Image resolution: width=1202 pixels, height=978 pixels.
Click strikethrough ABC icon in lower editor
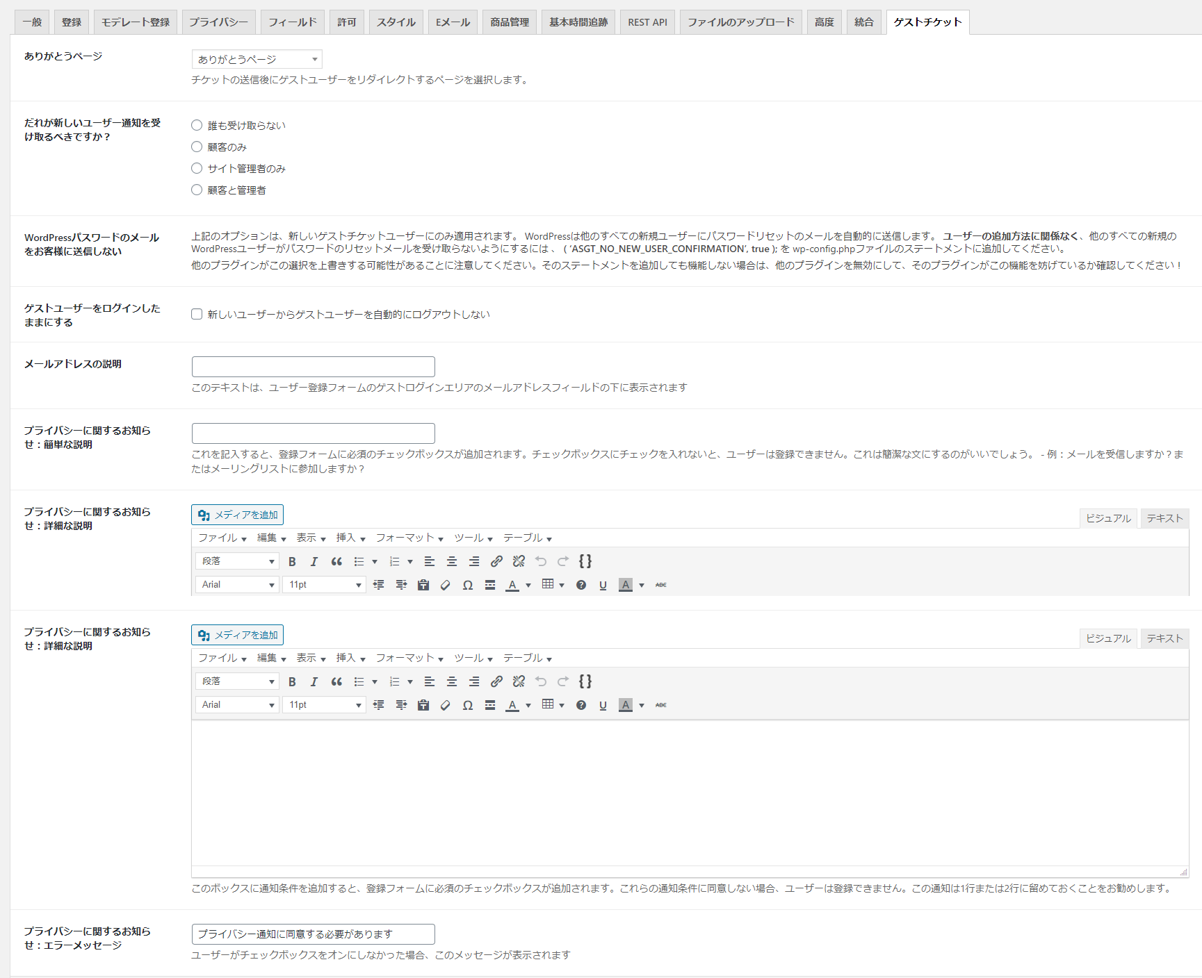[x=661, y=705]
